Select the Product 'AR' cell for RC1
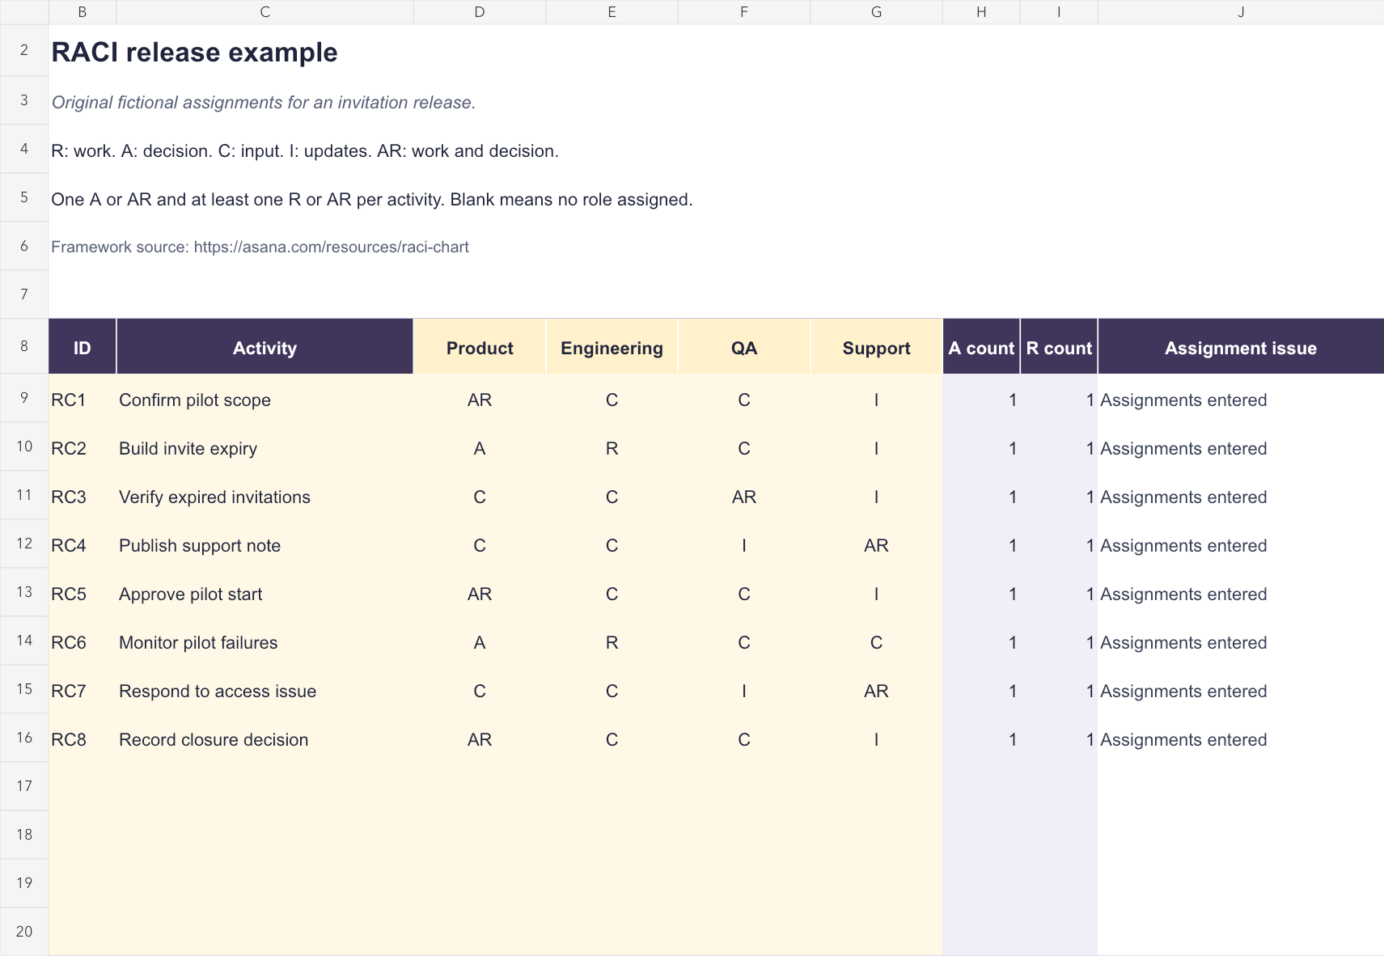Screen dimensions: 1384x956 (x=480, y=400)
